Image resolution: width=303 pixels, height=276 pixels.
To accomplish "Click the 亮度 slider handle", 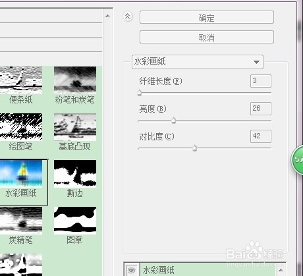I will tap(173, 121).
